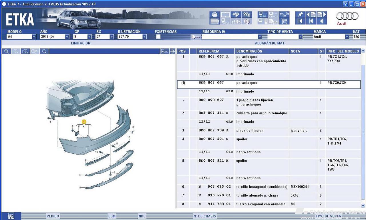Click the pushpin icon
Image resolution: width=366 pixels, height=220 pixels.
click(300, 15)
